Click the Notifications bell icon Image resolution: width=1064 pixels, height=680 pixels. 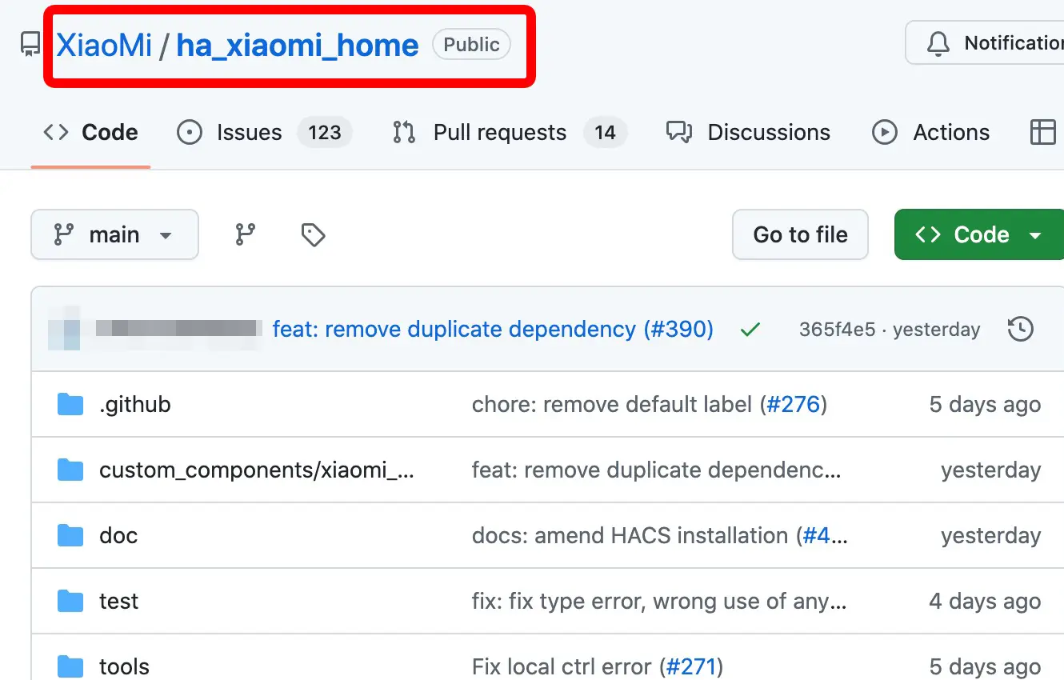click(938, 43)
